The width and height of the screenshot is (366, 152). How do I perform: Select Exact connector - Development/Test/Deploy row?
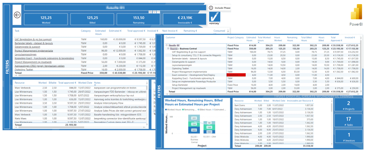[x=262, y=75]
